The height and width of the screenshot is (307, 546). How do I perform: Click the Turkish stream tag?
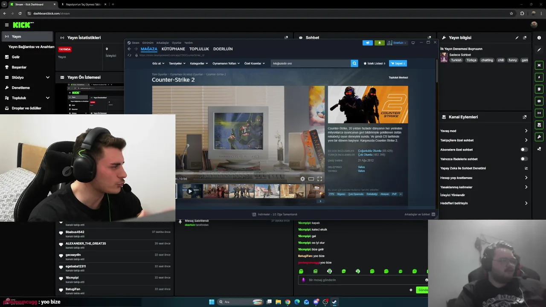point(456,60)
